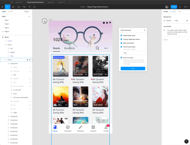This screenshot has height=145, width=190.
Task: Open the Code tab
Action: pos(179,12)
